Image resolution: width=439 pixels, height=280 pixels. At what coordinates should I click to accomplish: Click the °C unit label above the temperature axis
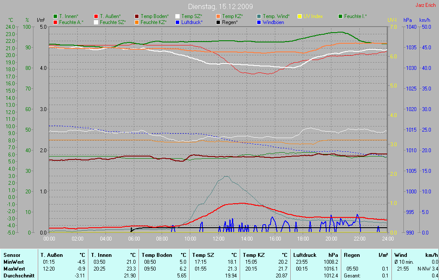point(11,20)
